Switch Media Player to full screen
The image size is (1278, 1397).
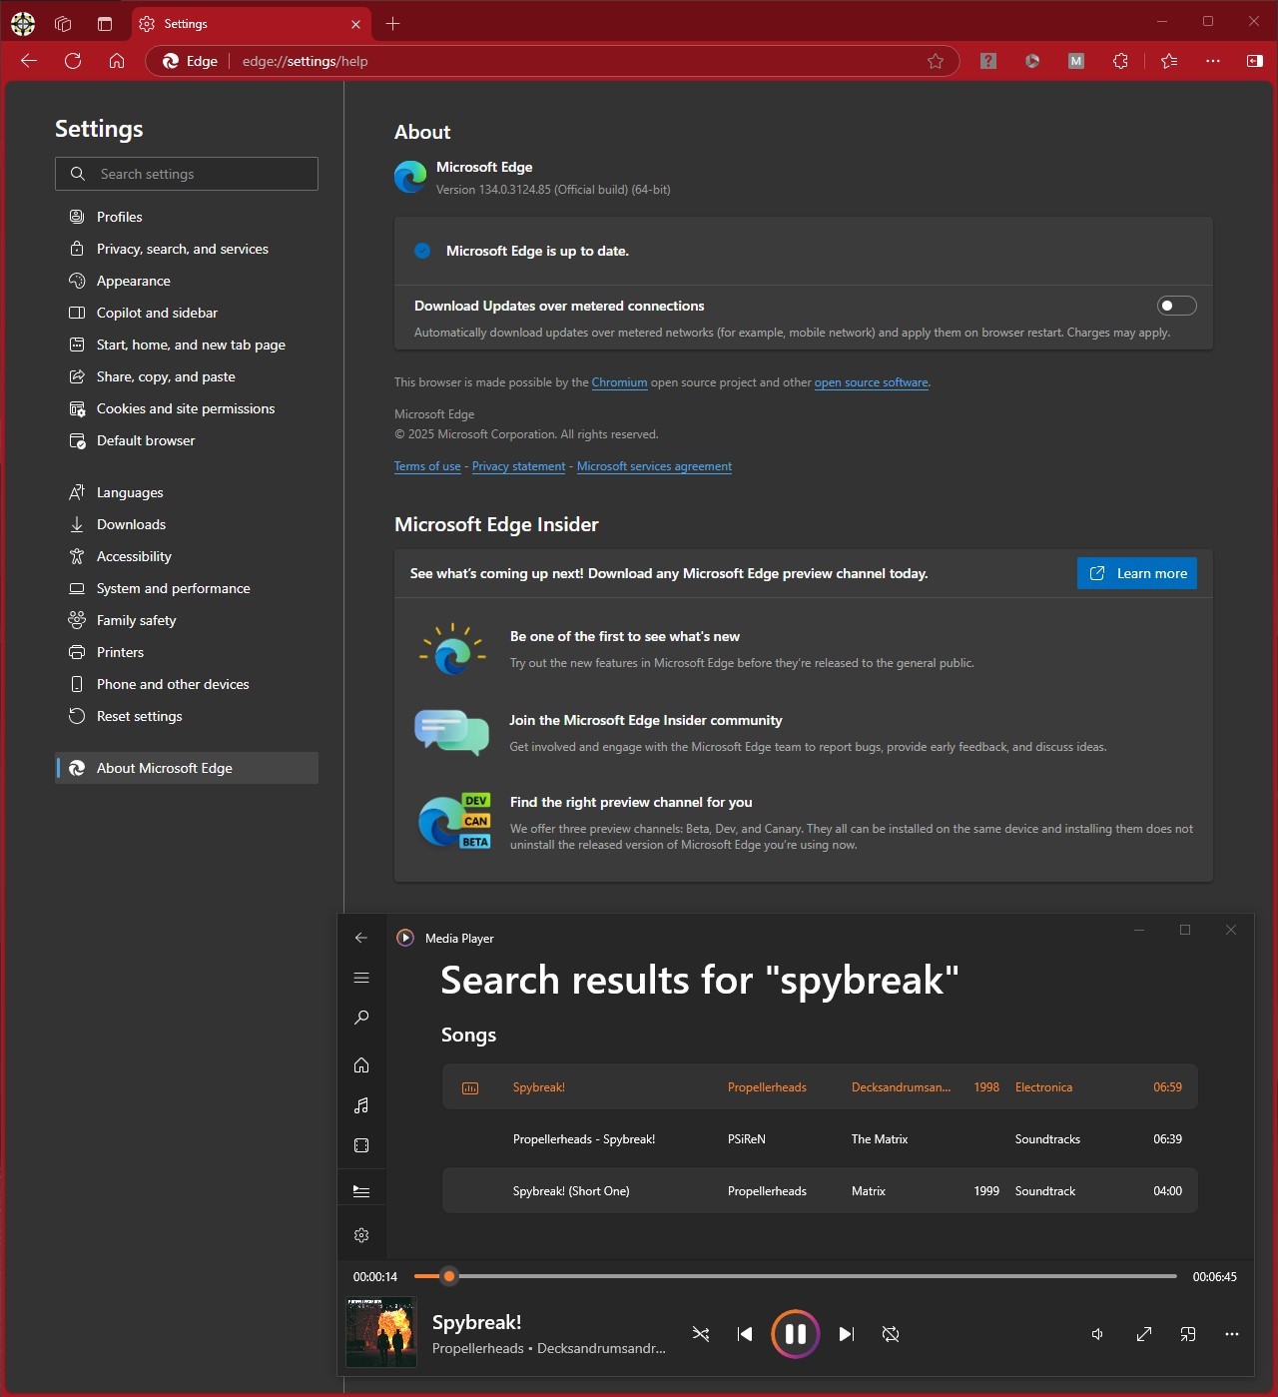pyautogui.click(x=1144, y=1334)
